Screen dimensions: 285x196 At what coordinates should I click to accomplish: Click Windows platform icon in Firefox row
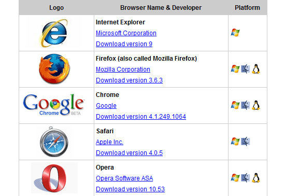pos(235,69)
